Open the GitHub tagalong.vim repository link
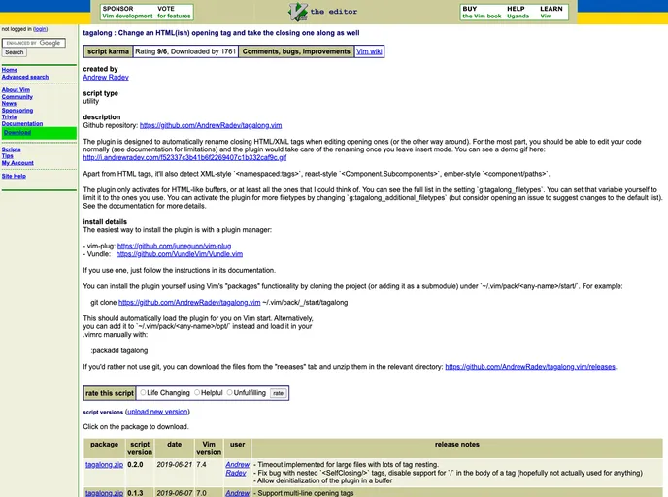This screenshot has width=668, height=497. 211,125
